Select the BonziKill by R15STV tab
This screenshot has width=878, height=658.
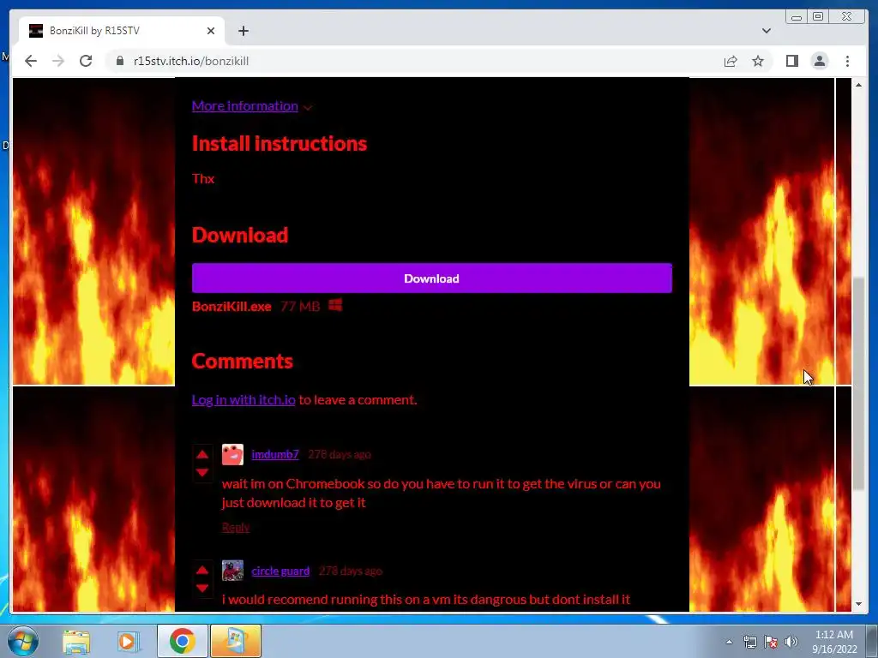[x=122, y=31]
